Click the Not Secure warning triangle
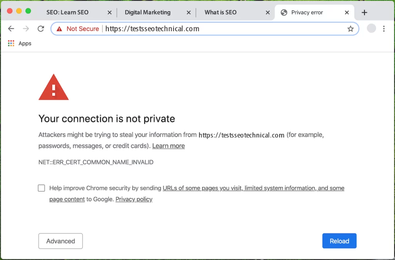Viewport: 395px width, 260px height. (x=59, y=29)
